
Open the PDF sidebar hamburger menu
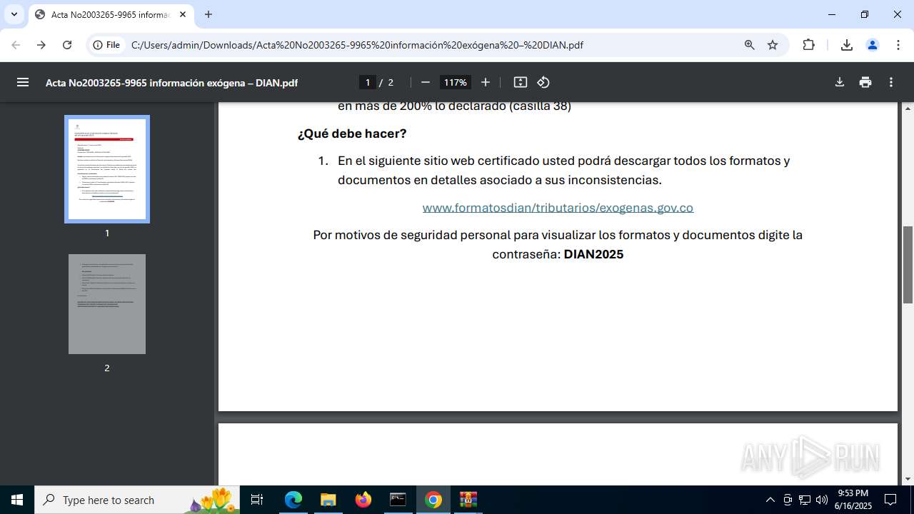tap(23, 82)
